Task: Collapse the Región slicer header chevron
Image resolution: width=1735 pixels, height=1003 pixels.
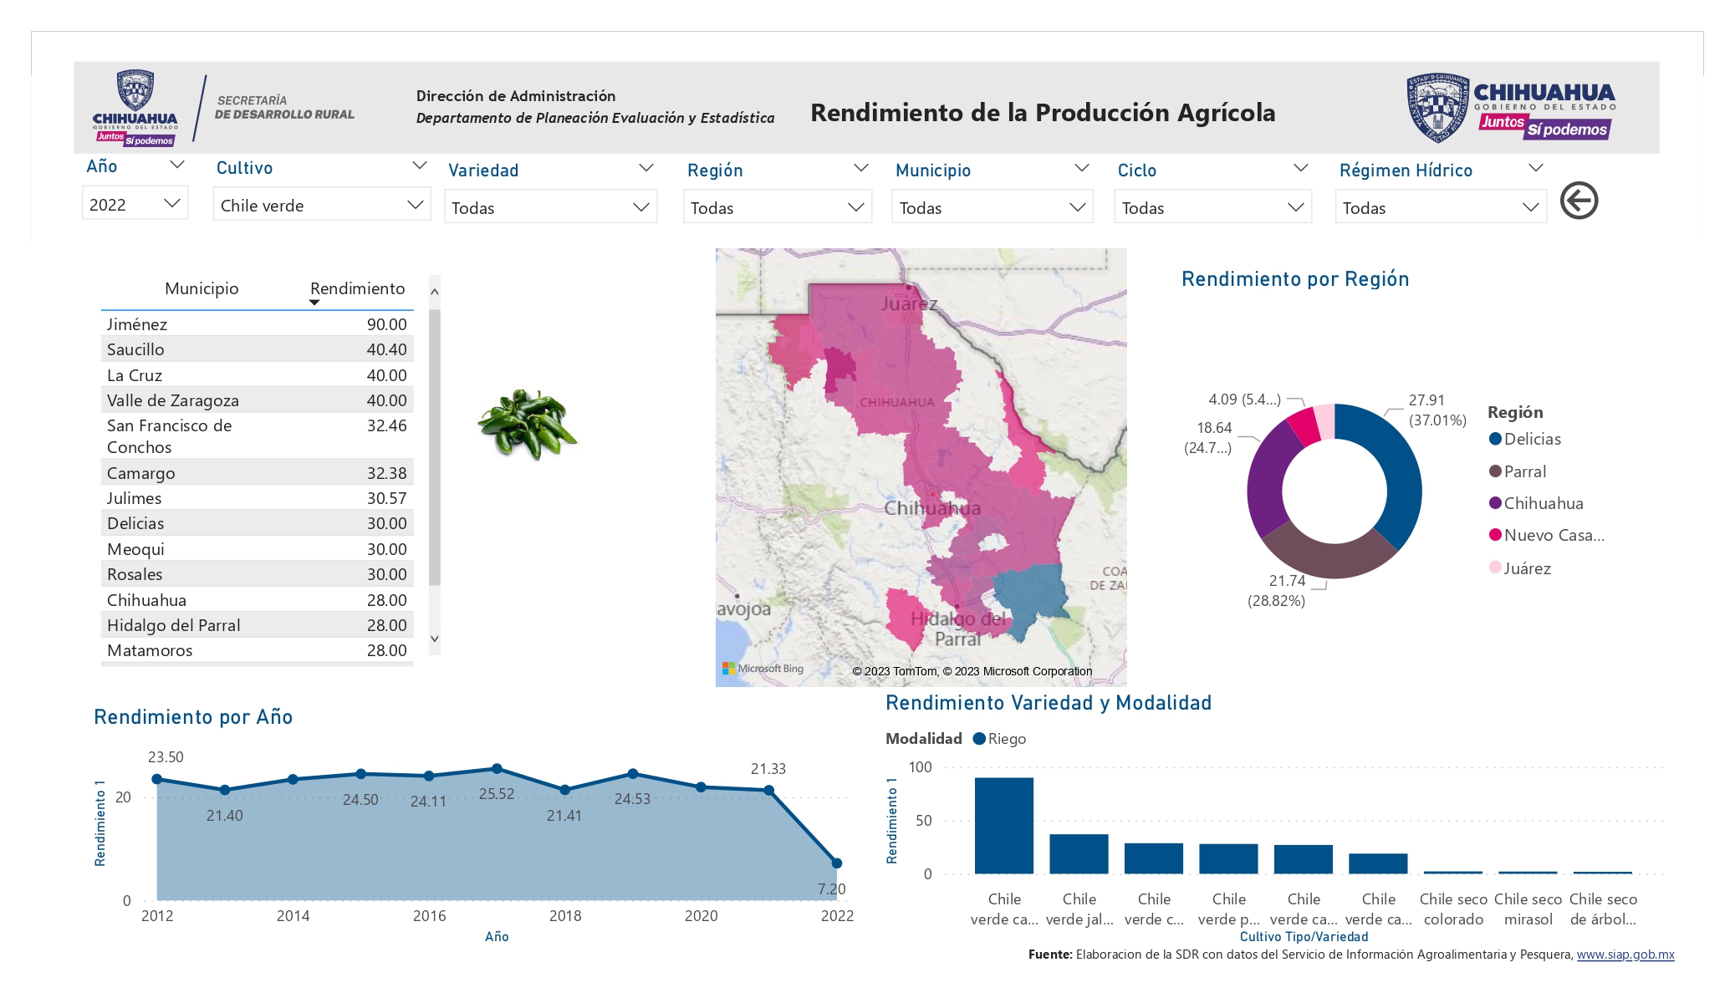Action: pos(860,168)
